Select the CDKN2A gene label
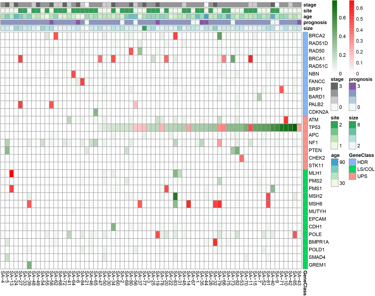This screenshot has height=296, width=375. coord(318,112)
